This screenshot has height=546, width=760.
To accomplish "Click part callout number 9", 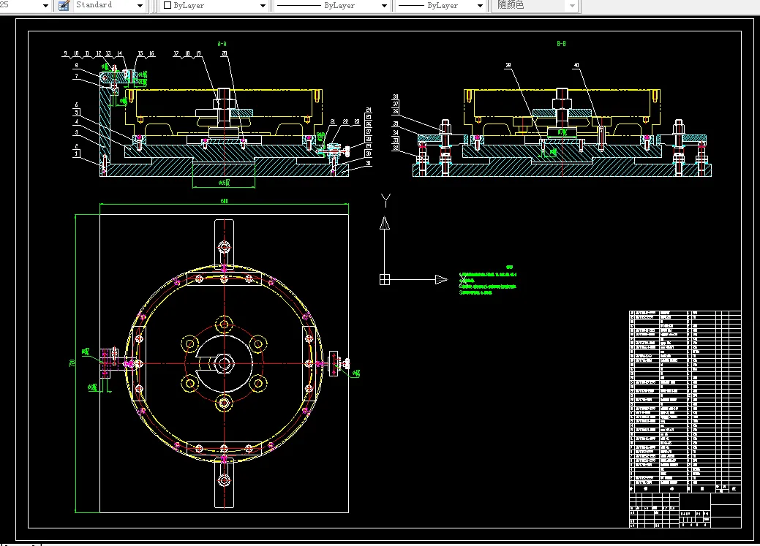I will [x=65, y=54].
